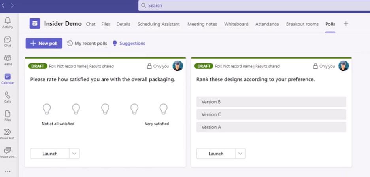Image resolution: width=370 pixels, height=177 pixels.
Task: Open the Breakout rooms tab
Action: (x=302, y=24)
